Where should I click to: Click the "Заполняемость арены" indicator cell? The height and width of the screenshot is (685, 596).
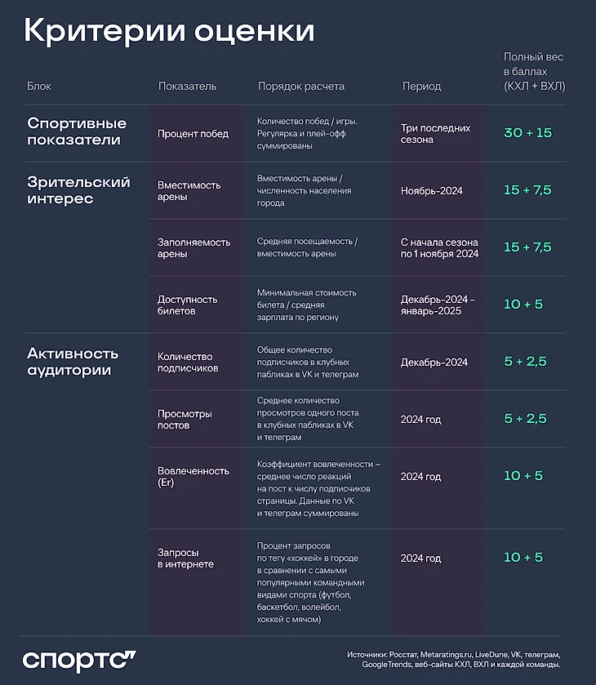[x=194, y=247]
